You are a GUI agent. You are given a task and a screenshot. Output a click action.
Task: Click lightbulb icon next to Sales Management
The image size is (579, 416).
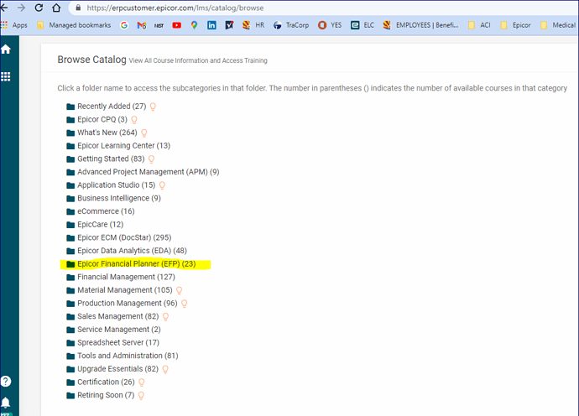pos(166,317)
